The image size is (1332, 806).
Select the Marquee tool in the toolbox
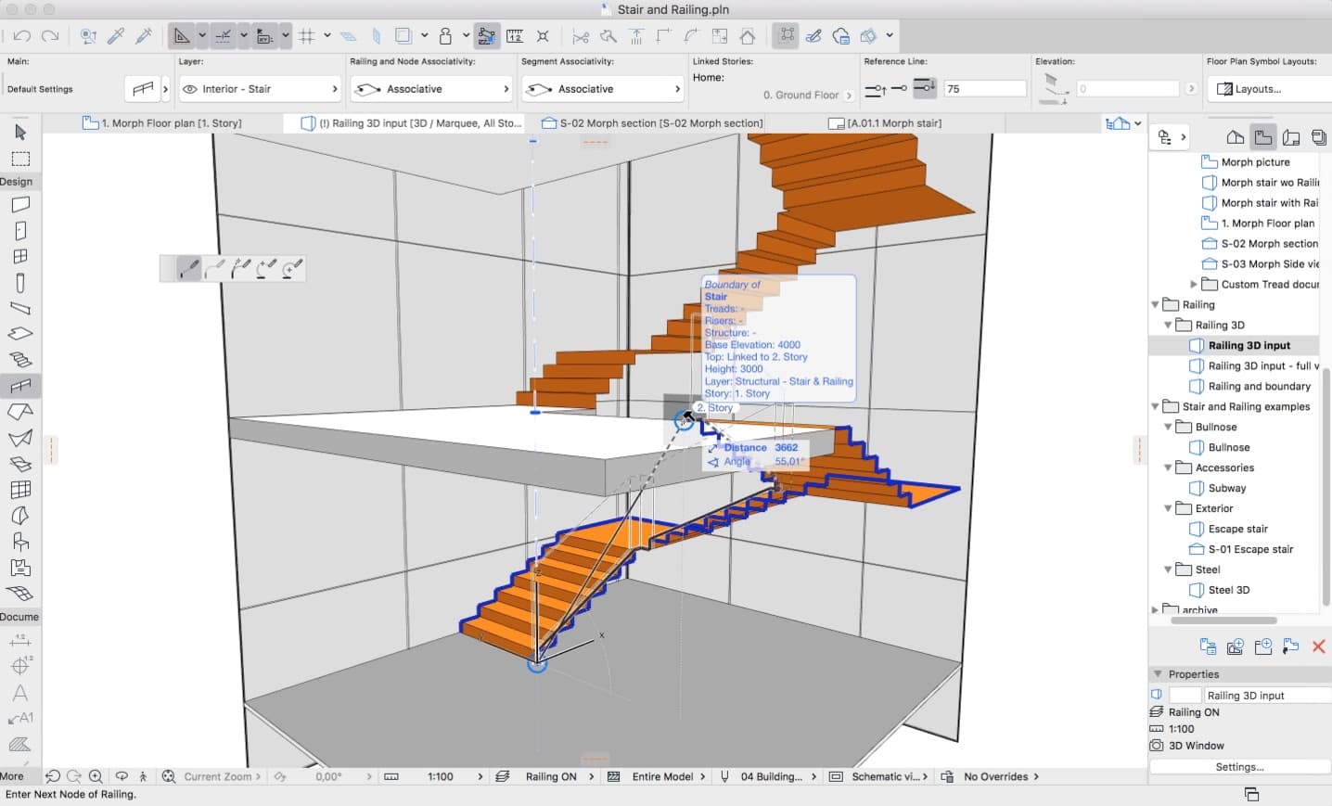(x=20, y=159)
